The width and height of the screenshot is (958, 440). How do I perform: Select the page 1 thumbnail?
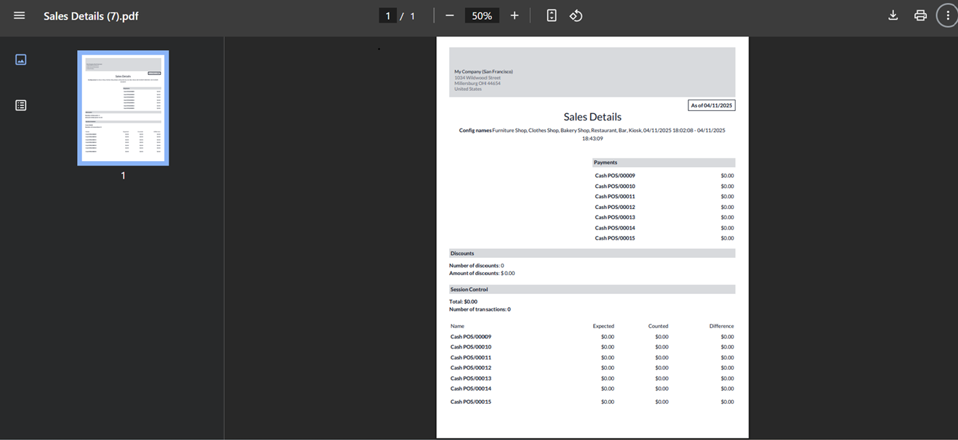pyautogui.click(x=123, y=107)
